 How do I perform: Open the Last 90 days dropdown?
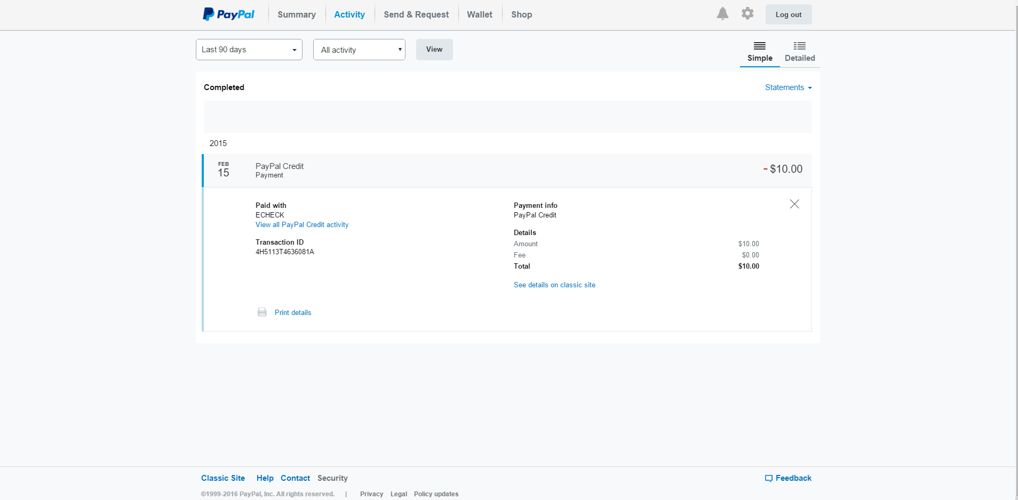coord(249,50)
